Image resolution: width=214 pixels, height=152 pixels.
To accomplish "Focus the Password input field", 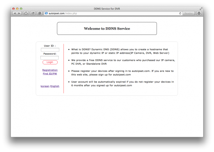I will pyautogui.click(x=50, y=58).
